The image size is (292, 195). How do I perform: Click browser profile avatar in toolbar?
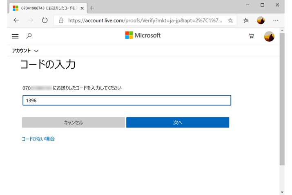pyautogui.click(x=261, y=20)
